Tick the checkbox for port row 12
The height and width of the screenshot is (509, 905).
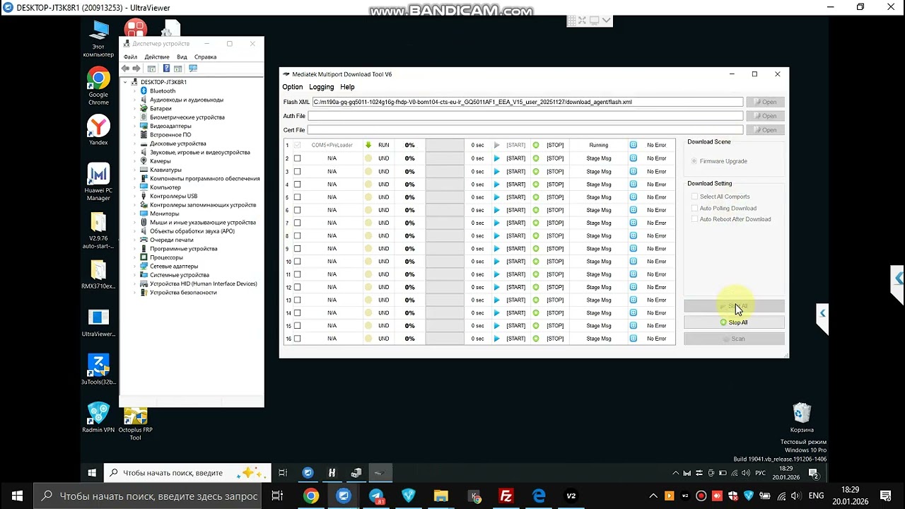tap(297, 287)
